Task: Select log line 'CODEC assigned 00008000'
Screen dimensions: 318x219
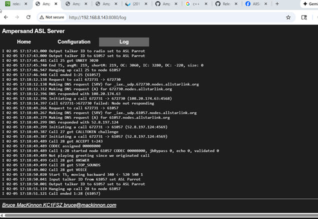Action: [51, 146]
